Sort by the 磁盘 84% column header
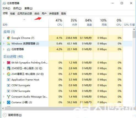Image resolution: width=136 pixels, height=118 pixels. click(x=86, y=23)
